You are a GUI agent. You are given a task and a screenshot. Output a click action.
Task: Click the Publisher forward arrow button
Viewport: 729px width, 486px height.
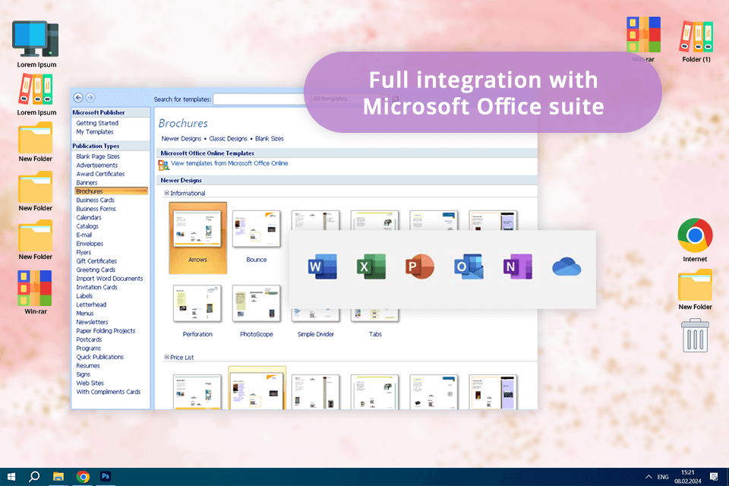[x=90, y=98]
